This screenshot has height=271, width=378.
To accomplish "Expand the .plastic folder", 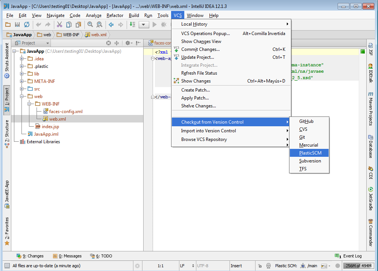I will coord(22,66).
